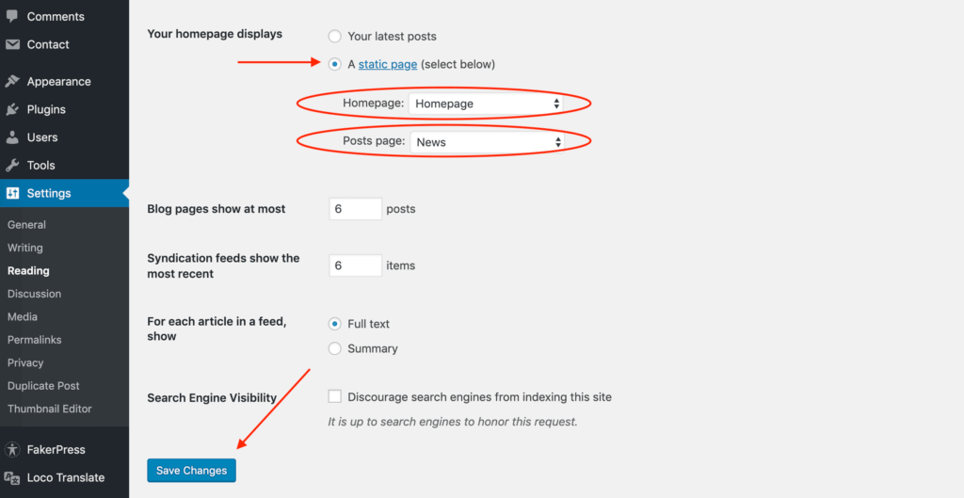Screen dimensions: 964x498
Task: Click the Contact envelope icon
Action: (12, 44)
